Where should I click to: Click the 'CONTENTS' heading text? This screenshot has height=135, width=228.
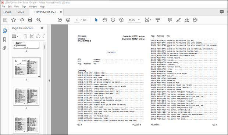pyautogui.click(x=111, y=52)
